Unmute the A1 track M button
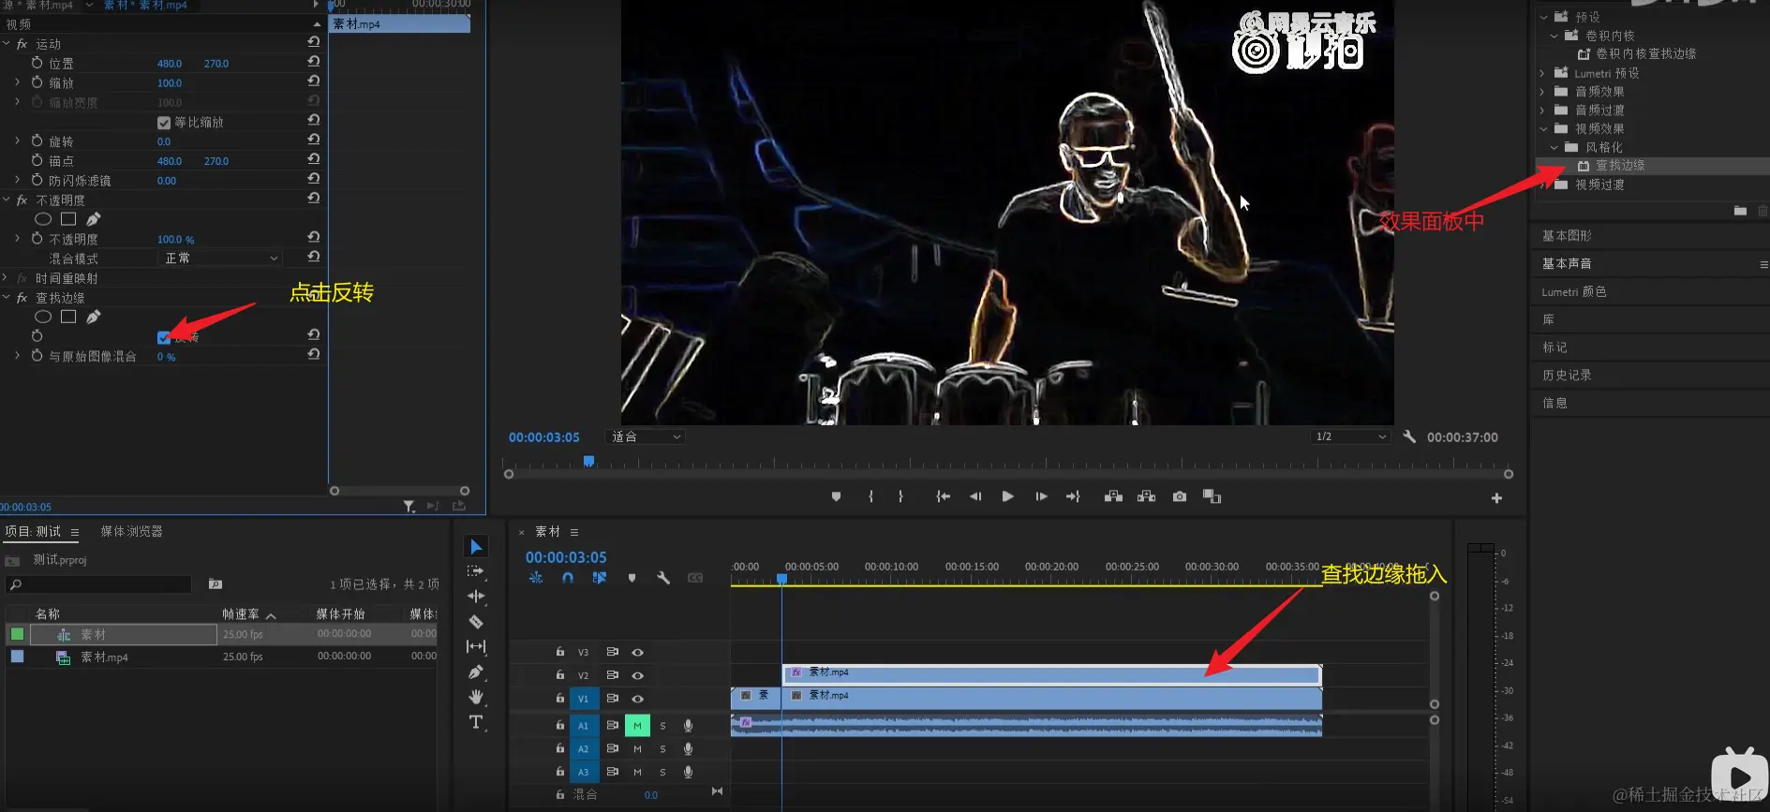 637,725
